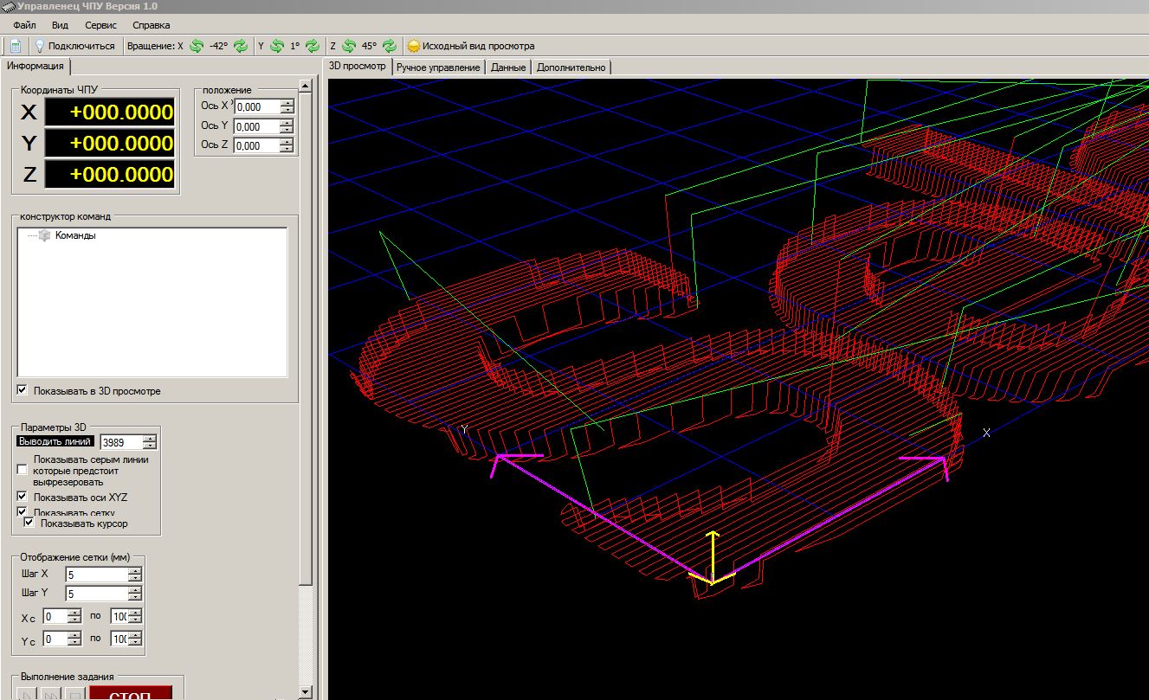This screenshot has height=700, width=1149.
Task: Click the document file icon in the toolbar
Action: [15, 46]
